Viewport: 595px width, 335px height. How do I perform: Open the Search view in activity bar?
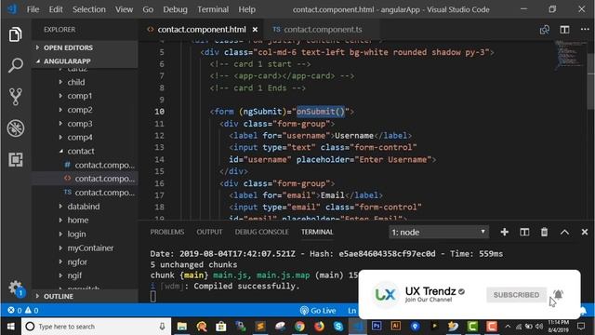click(15, 65)
